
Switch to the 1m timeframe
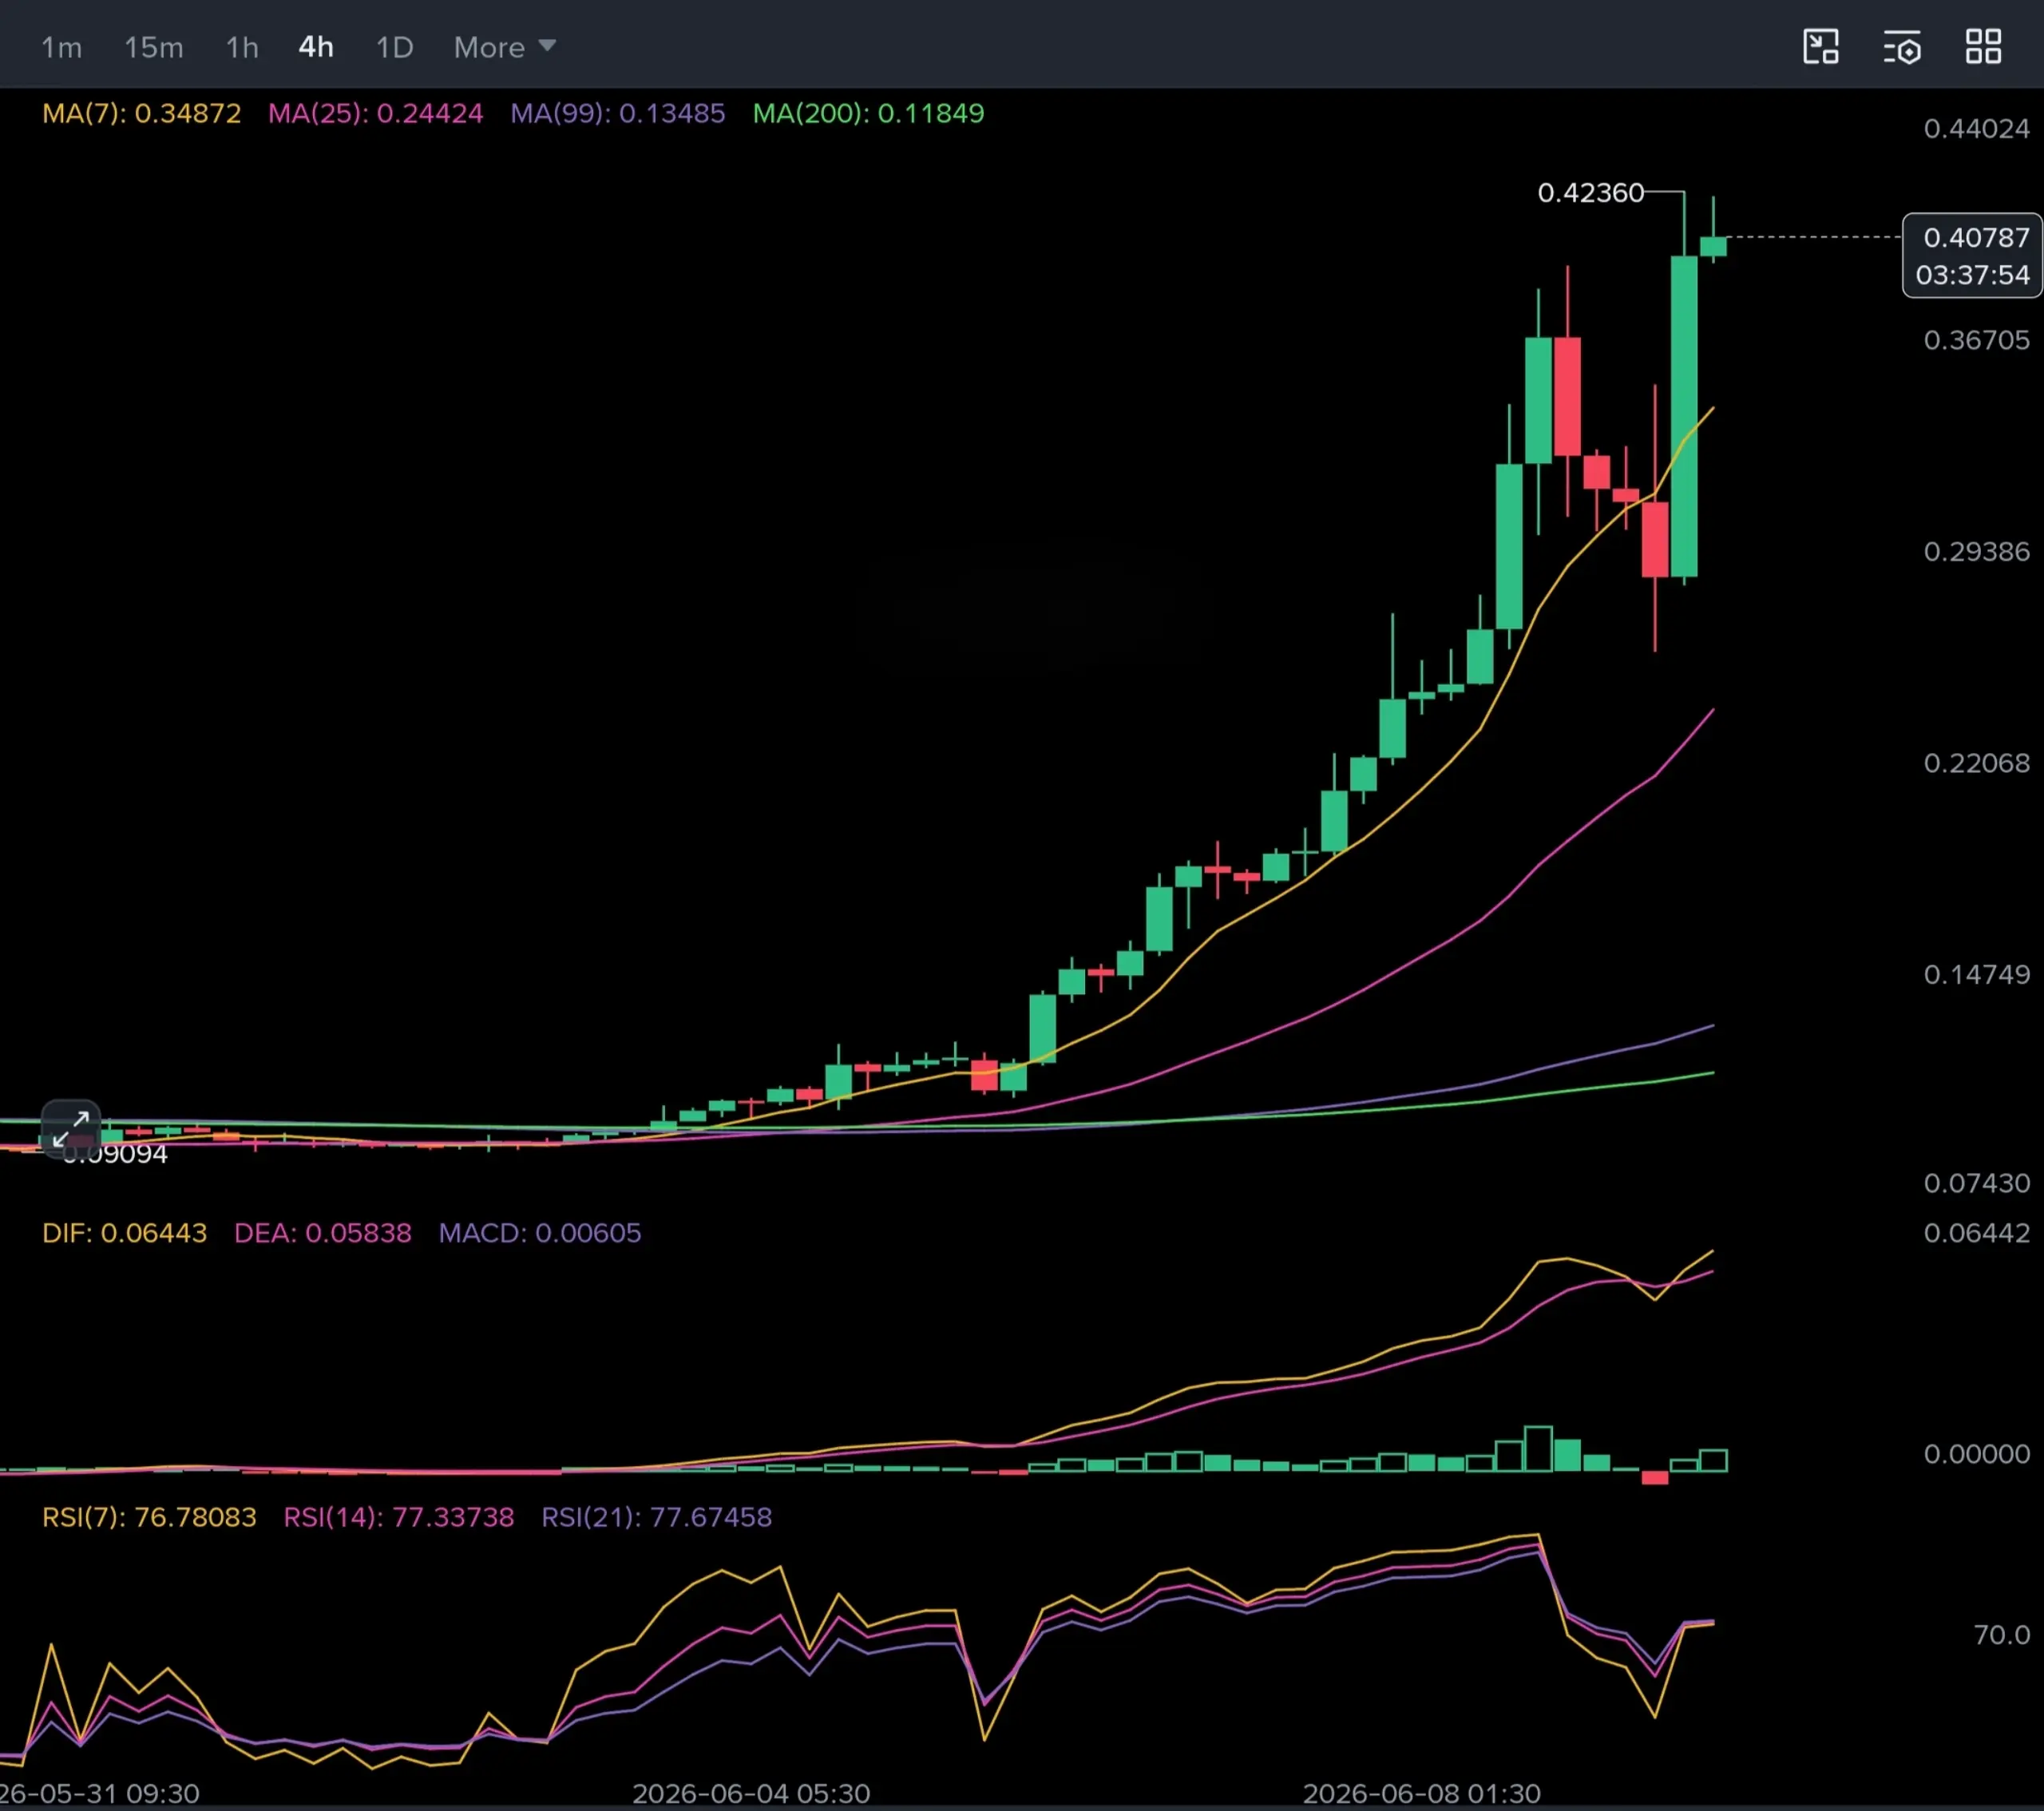(61, 47)
